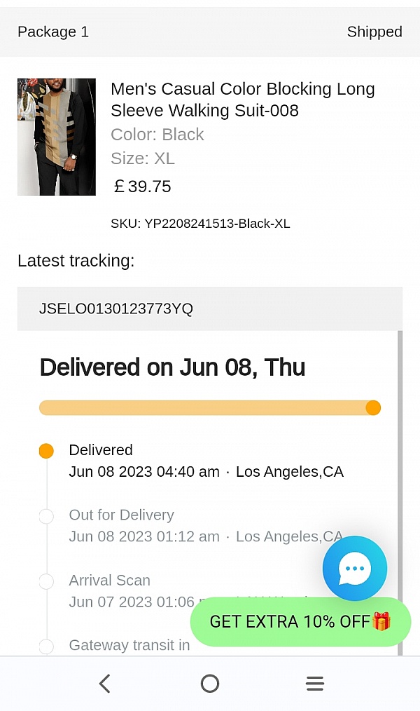Image resolution: width=420 pixels, height=711 pixels.
Task: Tap the GET EXTRA 10% OFF banner
Action: click(290, 622)
